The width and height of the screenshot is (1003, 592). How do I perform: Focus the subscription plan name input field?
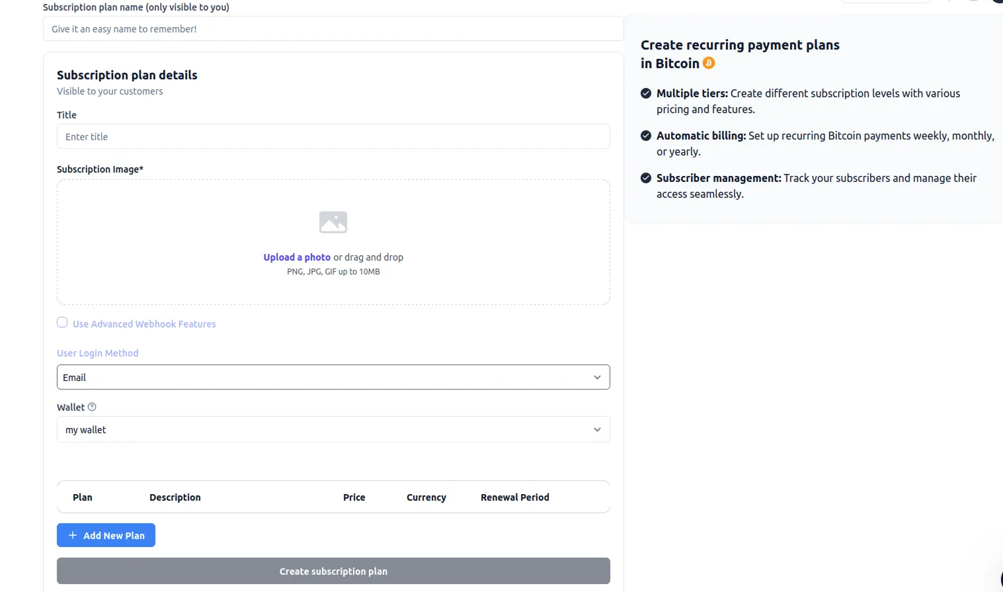333,29
